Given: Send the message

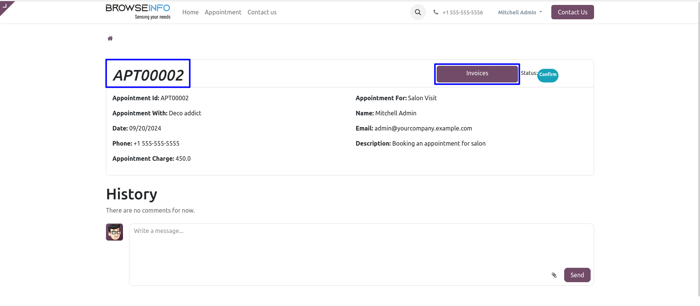Looking at the screenshot, I should 577,275.
